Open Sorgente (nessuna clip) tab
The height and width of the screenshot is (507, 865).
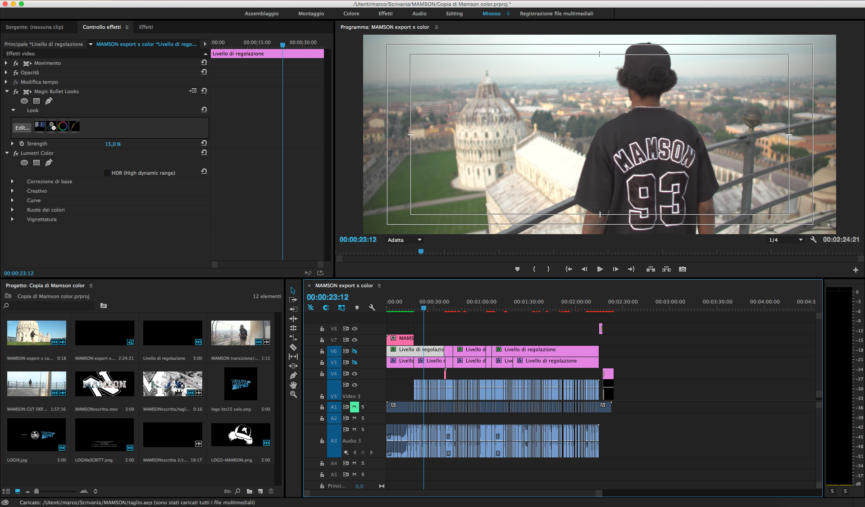[x=35, y=27]
